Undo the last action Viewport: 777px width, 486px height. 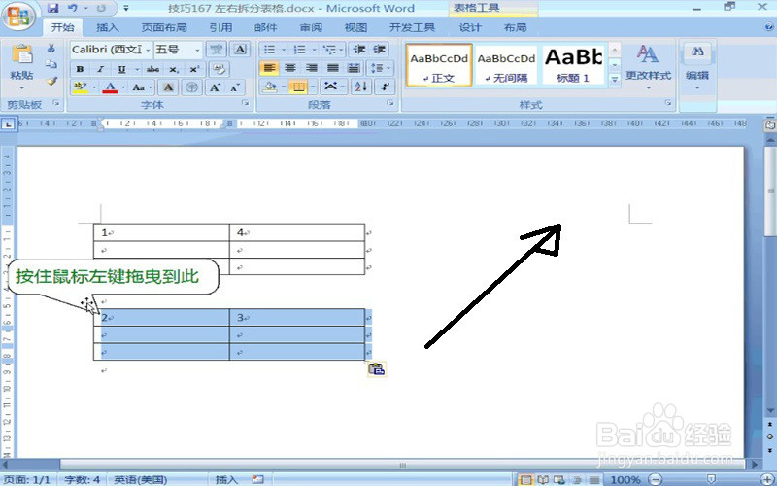click(x=73, y=8)
